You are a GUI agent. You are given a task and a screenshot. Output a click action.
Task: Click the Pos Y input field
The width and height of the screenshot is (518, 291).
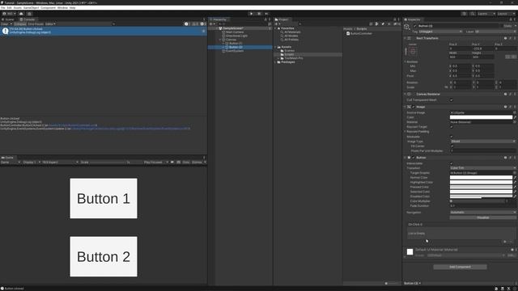pyautogui.click(x=483, y=48)
